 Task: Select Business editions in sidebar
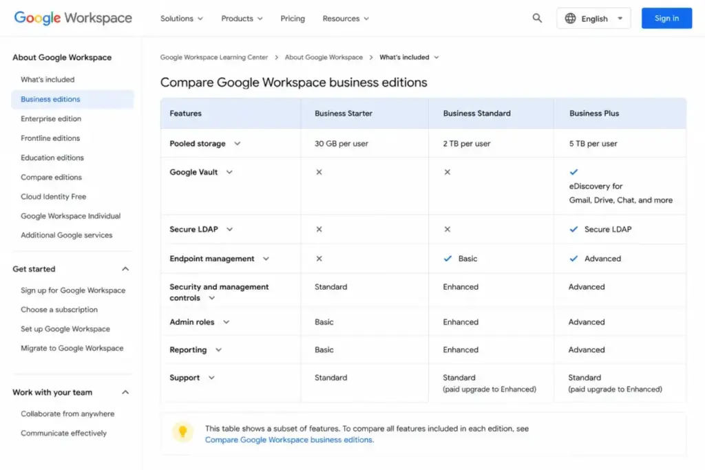(72, 99)
